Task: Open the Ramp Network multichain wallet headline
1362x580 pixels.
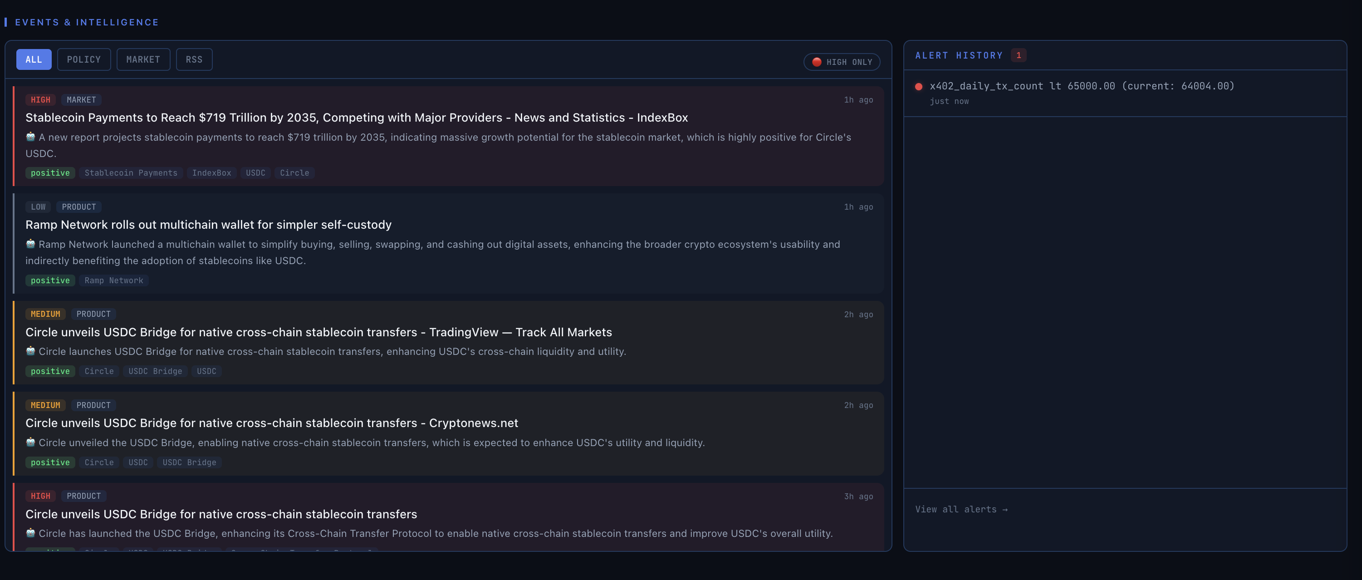Action: 208,225
